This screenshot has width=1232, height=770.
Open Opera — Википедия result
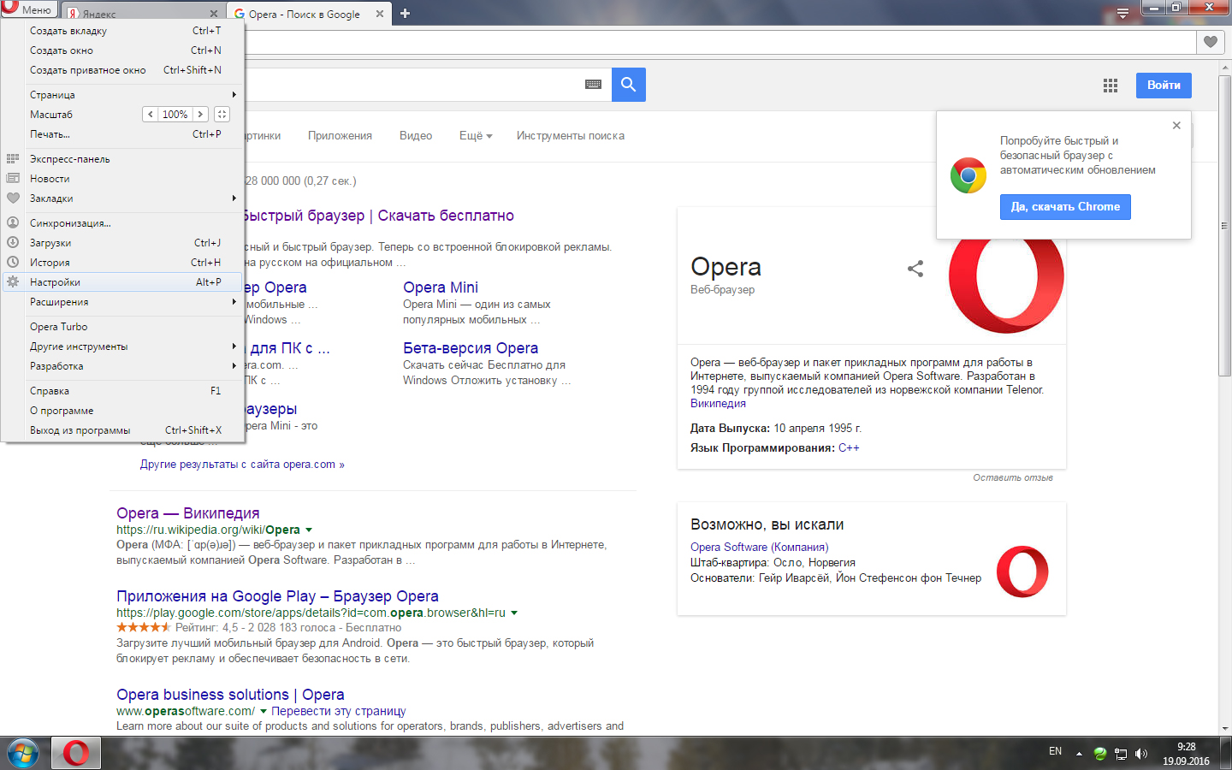point(188,513)
